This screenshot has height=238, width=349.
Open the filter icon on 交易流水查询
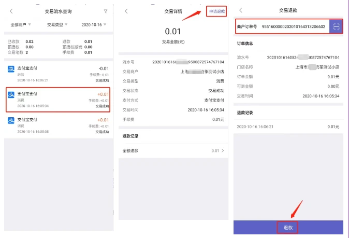click(x=106, y=11)
